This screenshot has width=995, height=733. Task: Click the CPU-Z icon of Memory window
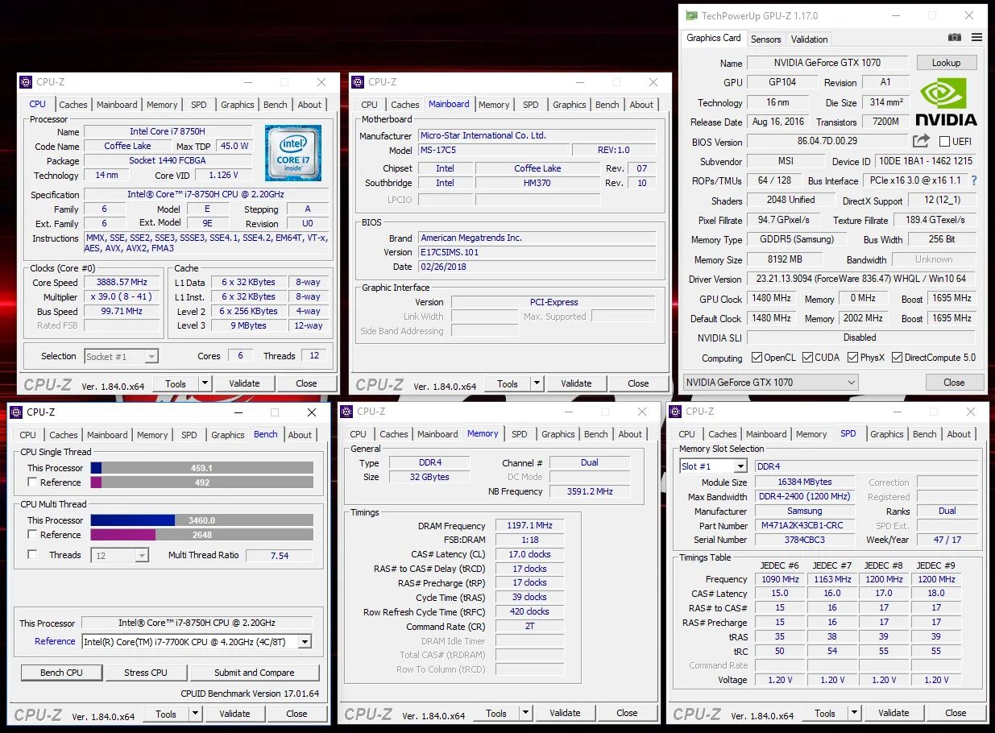[347, 412]
